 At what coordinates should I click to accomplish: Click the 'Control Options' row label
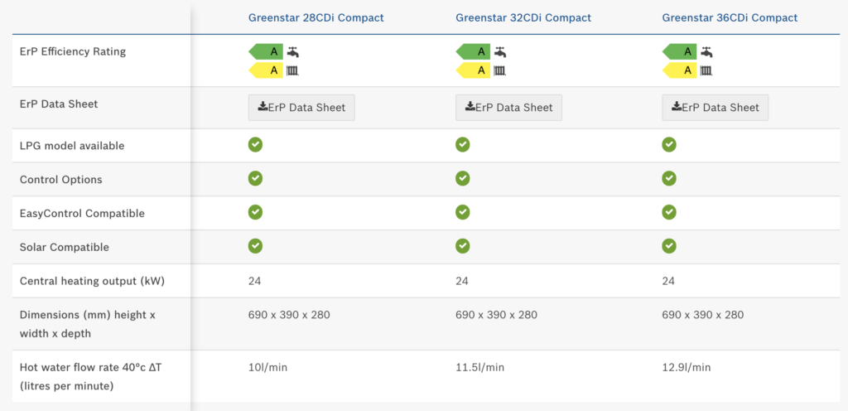tap(60, 180)
